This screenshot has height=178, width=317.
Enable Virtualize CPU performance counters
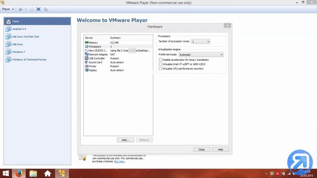[160, 69]
